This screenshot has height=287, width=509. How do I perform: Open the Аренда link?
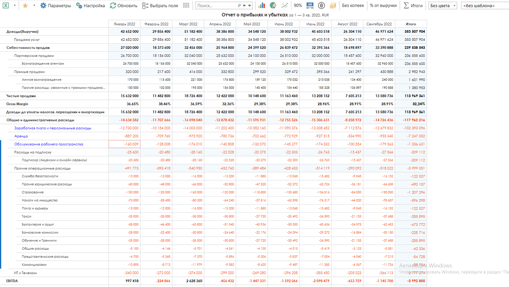[21, 136]
